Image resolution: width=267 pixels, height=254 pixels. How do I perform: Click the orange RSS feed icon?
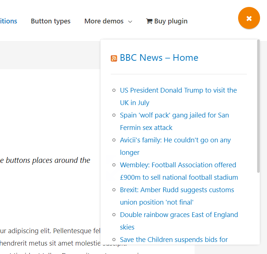[114, 58]
